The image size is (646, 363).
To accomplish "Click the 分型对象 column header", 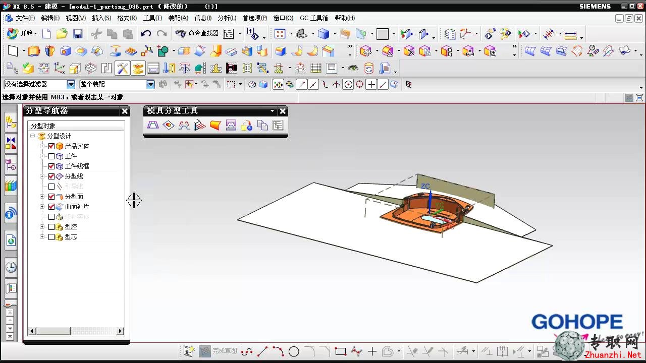I will tap(76, 126).
